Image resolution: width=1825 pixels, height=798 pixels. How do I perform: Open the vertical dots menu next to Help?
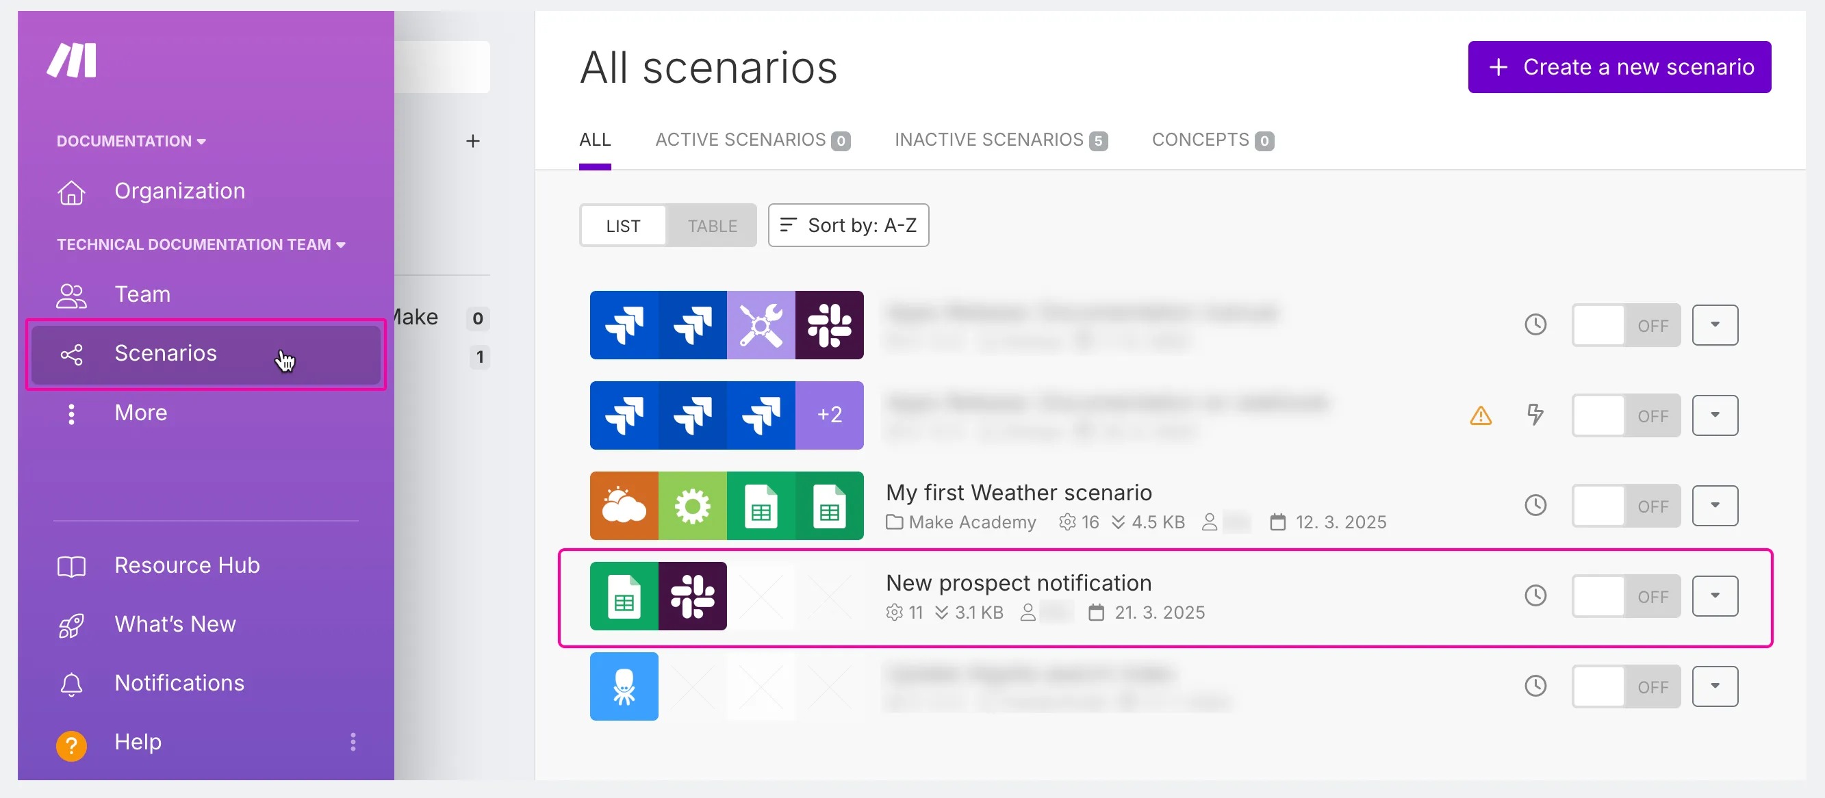click(x=353, y=742)
